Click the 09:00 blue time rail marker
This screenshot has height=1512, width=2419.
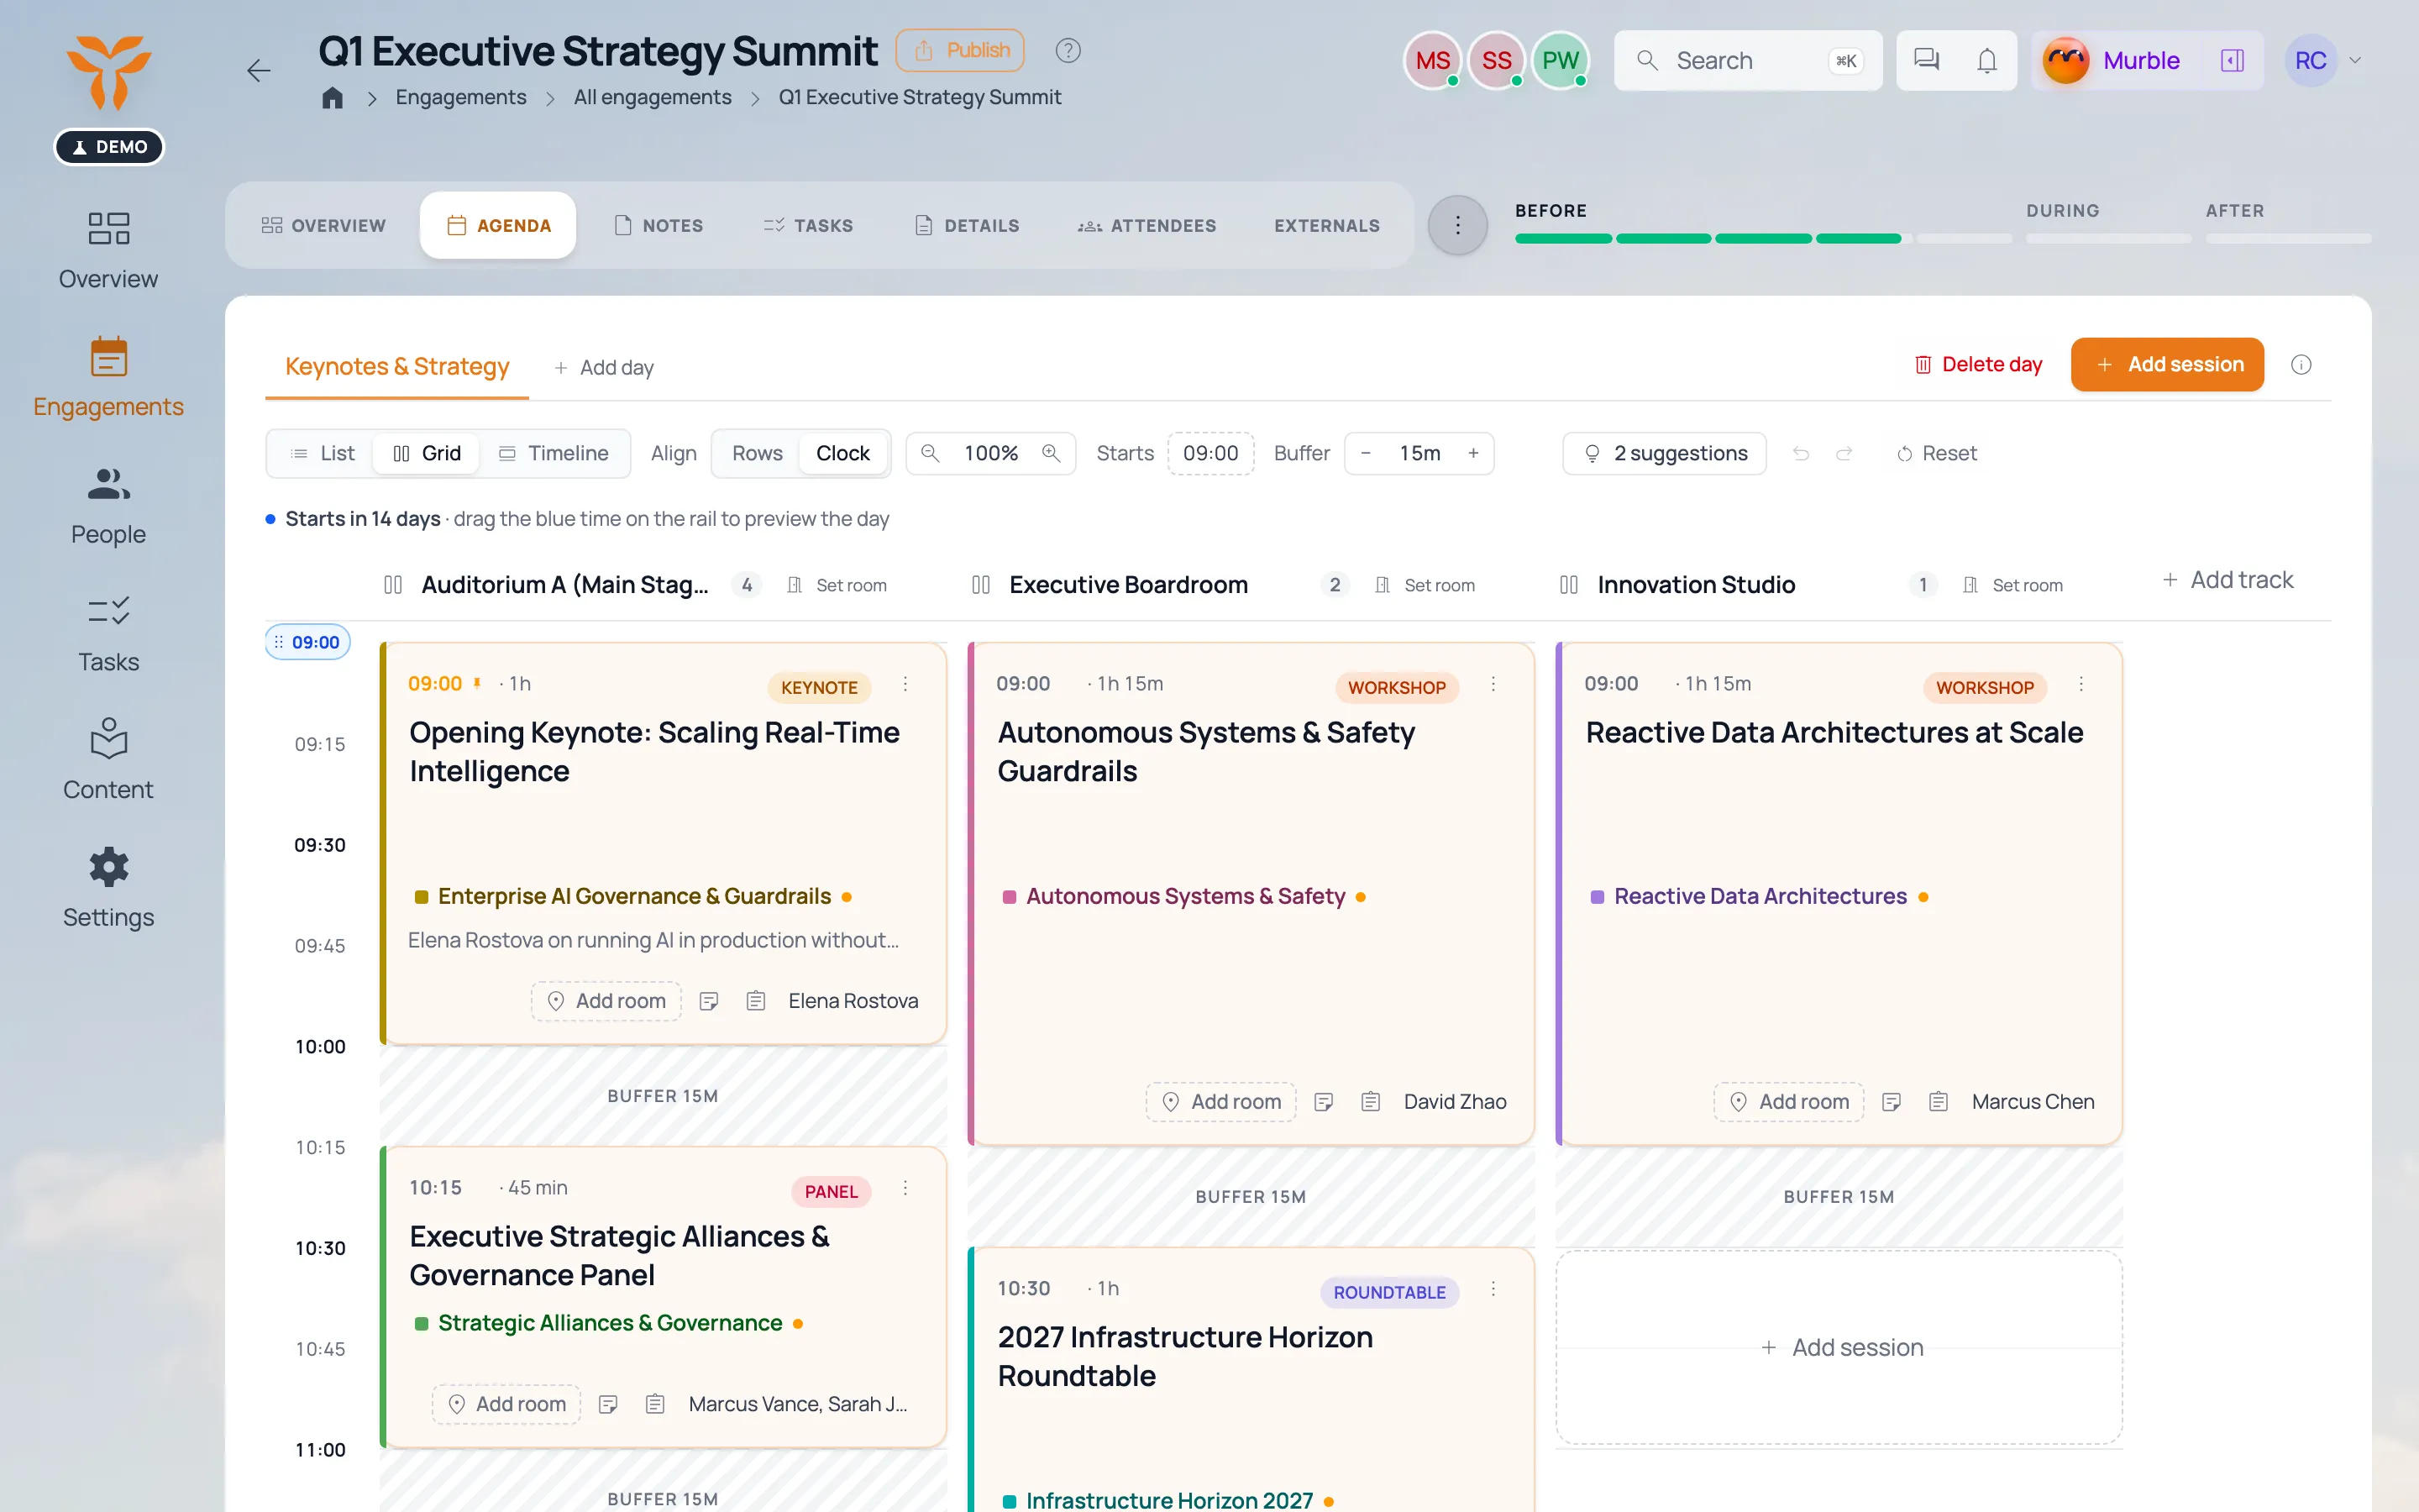click(308, 642)
